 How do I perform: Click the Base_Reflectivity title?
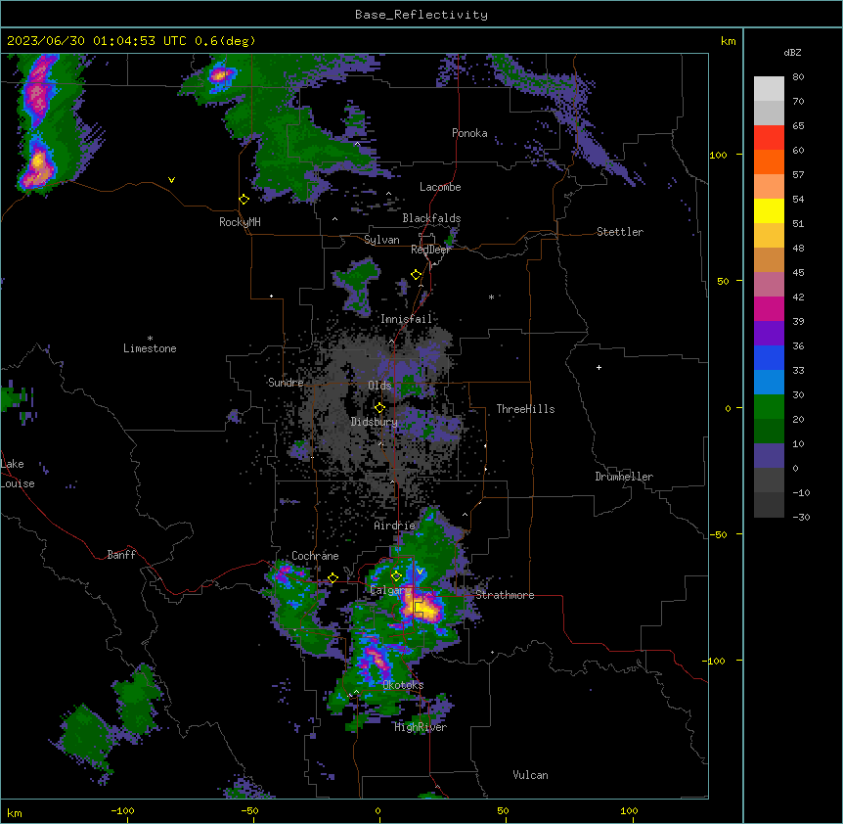click(x=421, y=15)
